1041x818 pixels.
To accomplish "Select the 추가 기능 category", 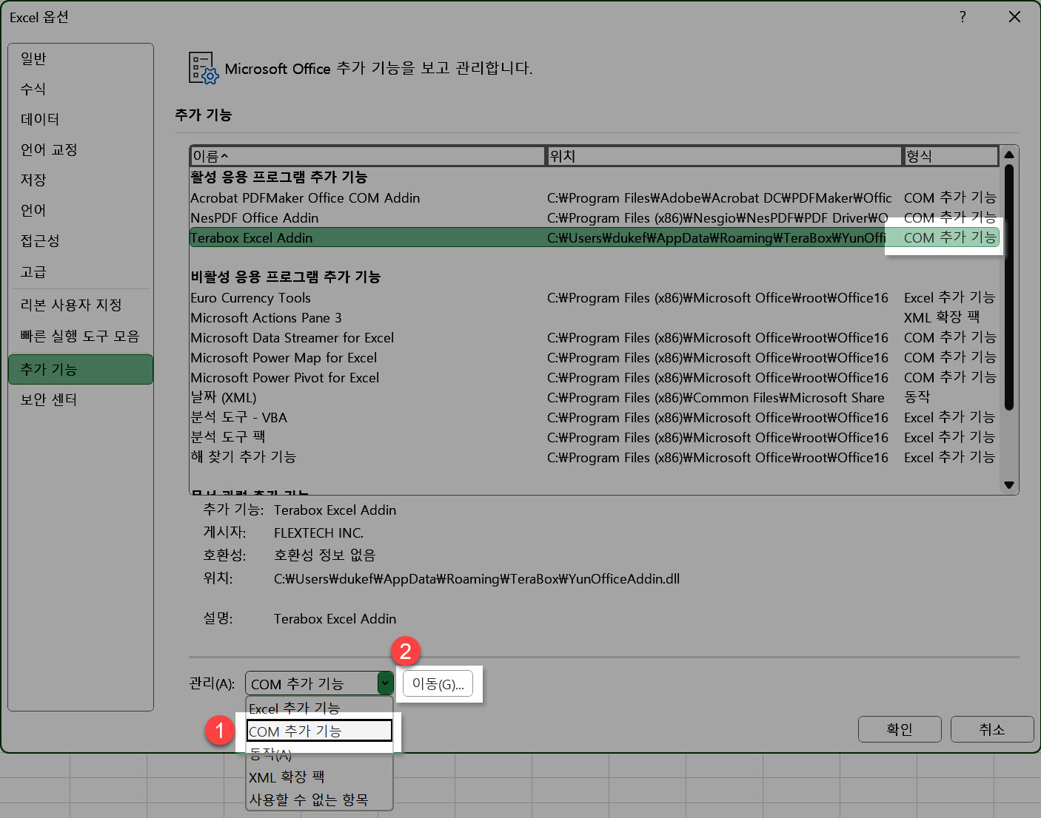I will tap(81, 369).
